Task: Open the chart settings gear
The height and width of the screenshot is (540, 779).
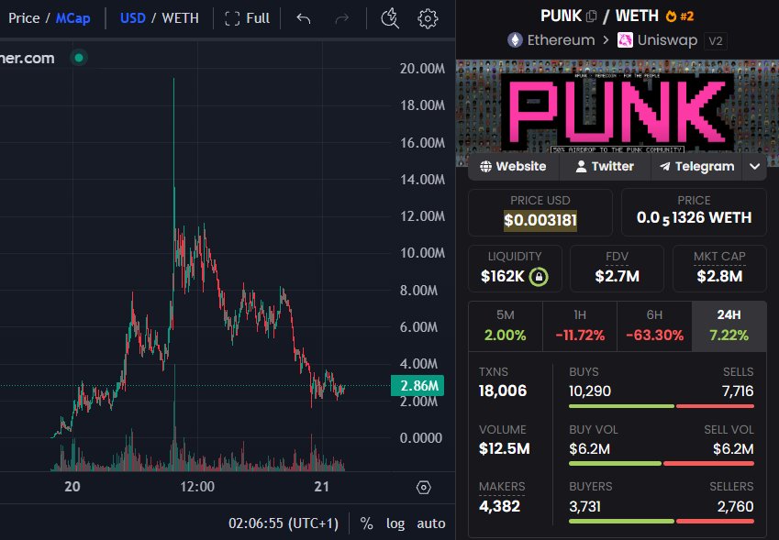Action: tap(428, 18)
